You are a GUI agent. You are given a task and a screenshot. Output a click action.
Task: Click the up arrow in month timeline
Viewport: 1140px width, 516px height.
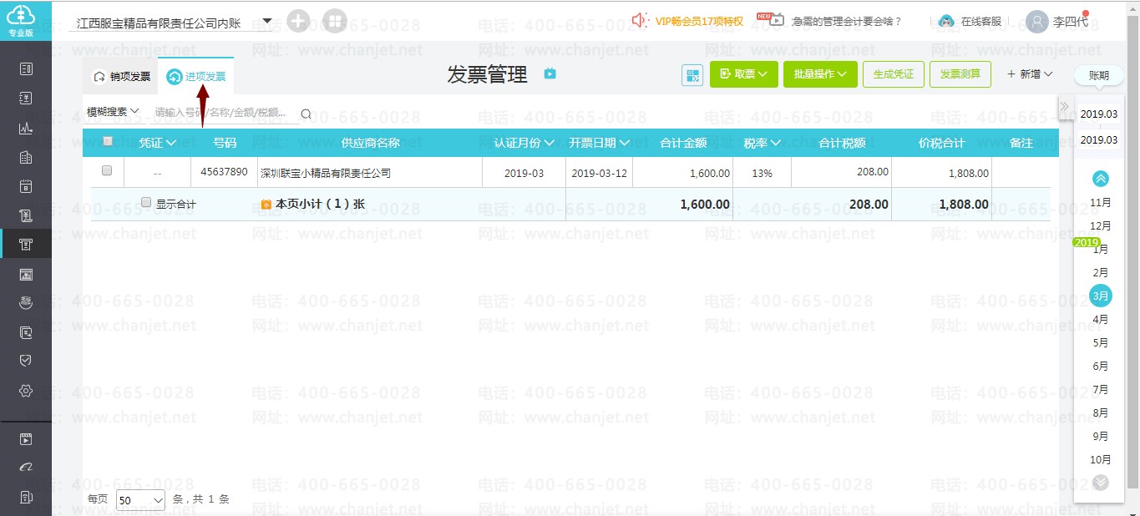click(x=1101, y=178)
